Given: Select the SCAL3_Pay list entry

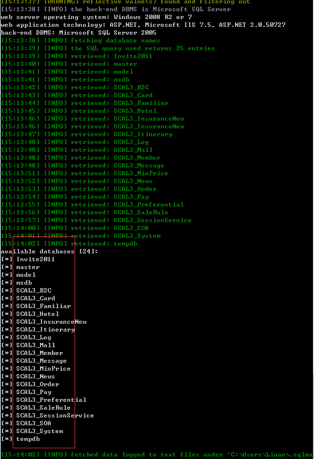Looking at the screenshot, I should [x=26, y=392].
